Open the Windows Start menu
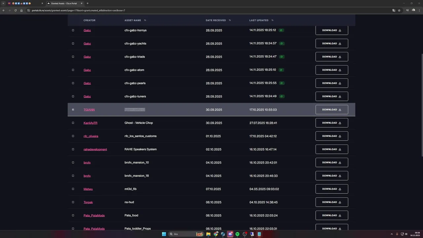This screenshot has height=238, width=423. tap(164, 234)
